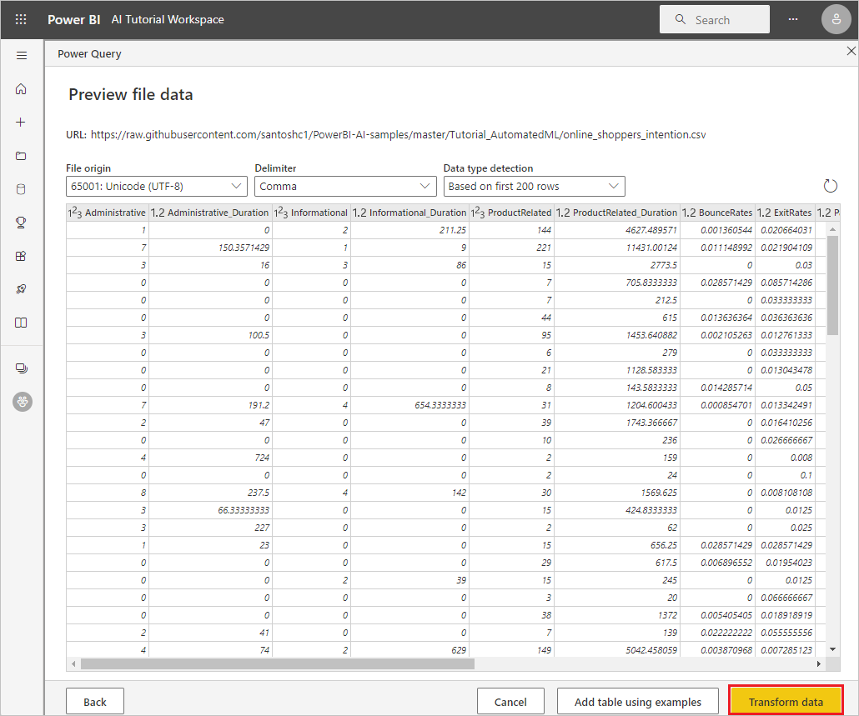Open the Data type detection dropdown

[x=534, y=186]
